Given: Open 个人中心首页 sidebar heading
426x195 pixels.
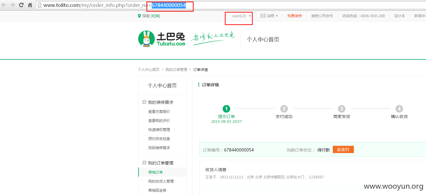Looking at the screenshot, I should 162,85.
